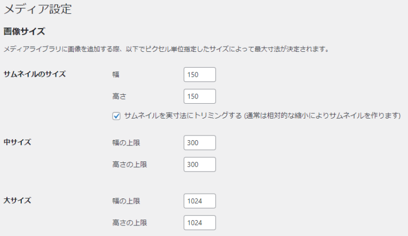Click the 幅 label under サムネイルのサイズ

[x=116, y=75]
